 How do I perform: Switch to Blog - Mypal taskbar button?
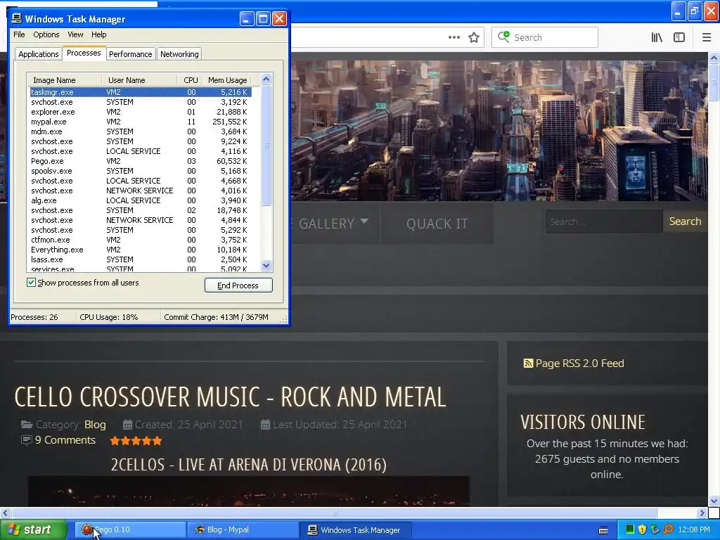243,530
